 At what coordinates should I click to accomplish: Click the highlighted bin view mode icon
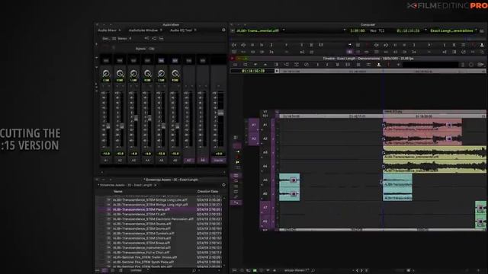pyautogui.click(x=104, y=271)
